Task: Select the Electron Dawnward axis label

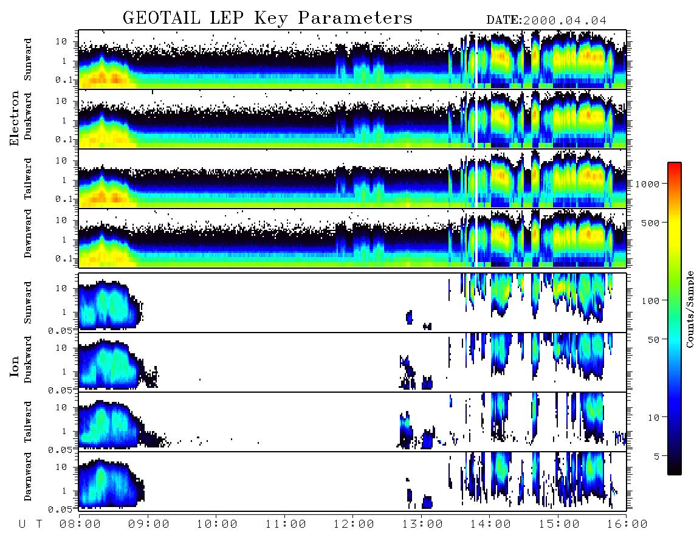Action: pyautogui.click(x=28, y=234)
